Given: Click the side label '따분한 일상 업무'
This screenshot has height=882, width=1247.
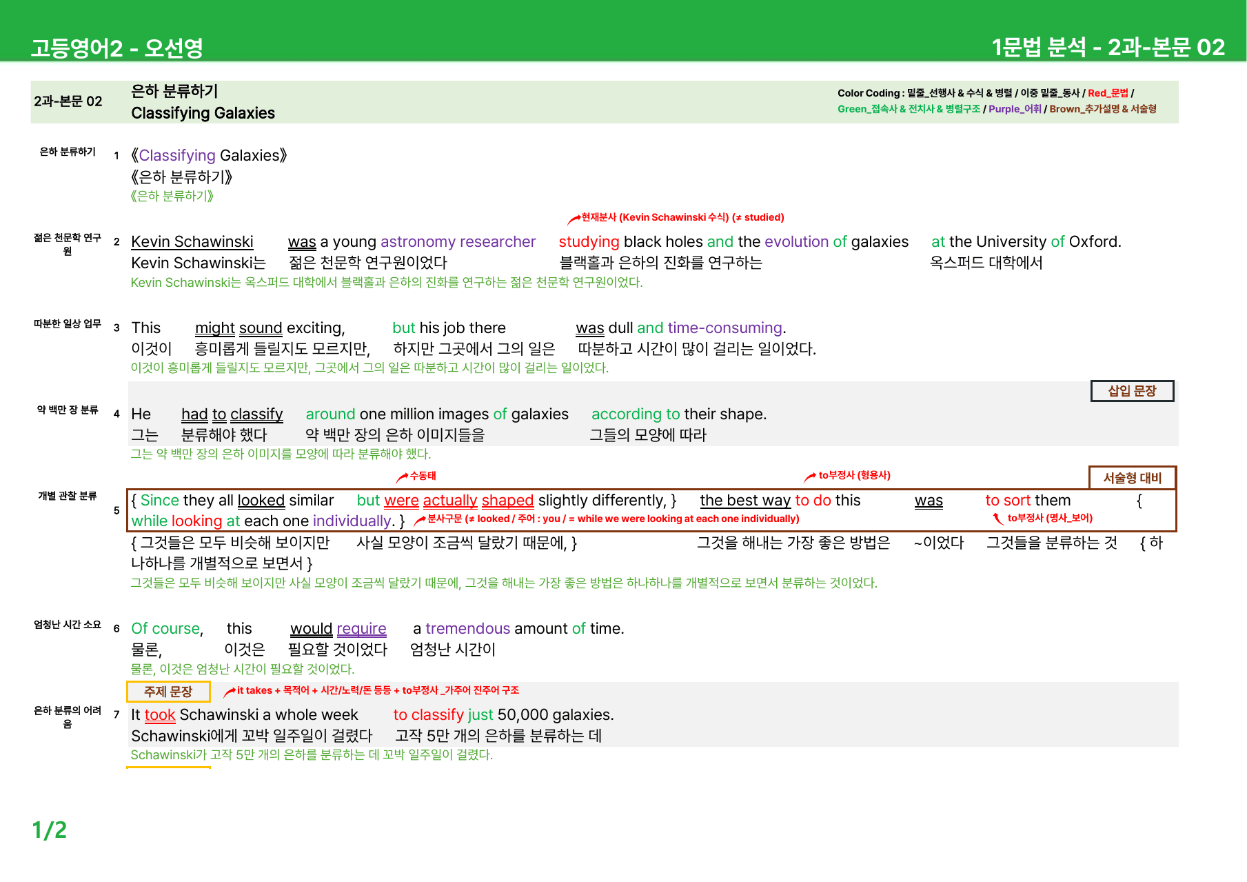Looking at the screenshot, I should [68, 323].
